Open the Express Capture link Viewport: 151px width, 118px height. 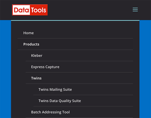click(x=45, y=67)
